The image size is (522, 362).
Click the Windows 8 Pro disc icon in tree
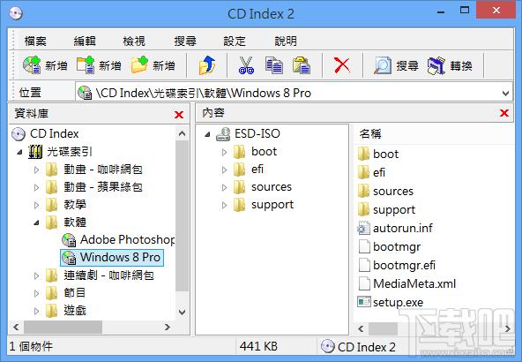click(69, 257)
